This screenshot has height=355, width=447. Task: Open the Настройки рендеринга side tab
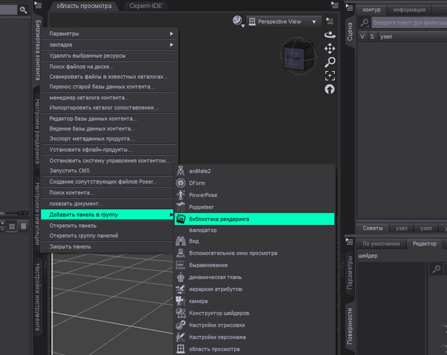(38, 132)
